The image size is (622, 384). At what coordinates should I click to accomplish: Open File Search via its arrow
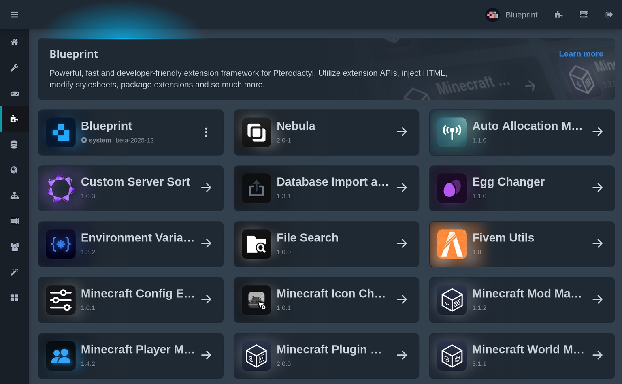pos(402,243)
